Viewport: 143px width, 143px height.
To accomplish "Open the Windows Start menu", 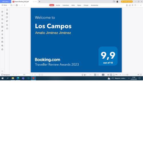I will click(3, 78).
